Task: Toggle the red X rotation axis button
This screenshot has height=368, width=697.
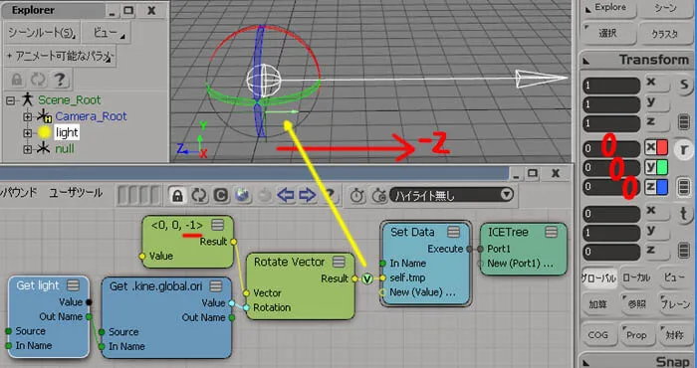Action: (x=656, y=148)
